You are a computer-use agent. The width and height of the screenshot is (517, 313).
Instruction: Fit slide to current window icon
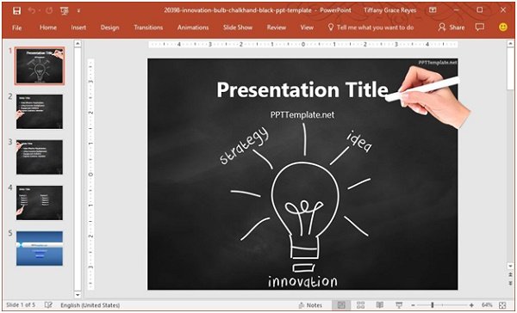tap(502, 305)
